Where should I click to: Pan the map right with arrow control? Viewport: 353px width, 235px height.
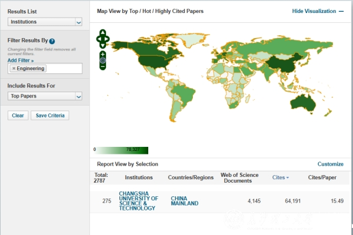[108, 39]
